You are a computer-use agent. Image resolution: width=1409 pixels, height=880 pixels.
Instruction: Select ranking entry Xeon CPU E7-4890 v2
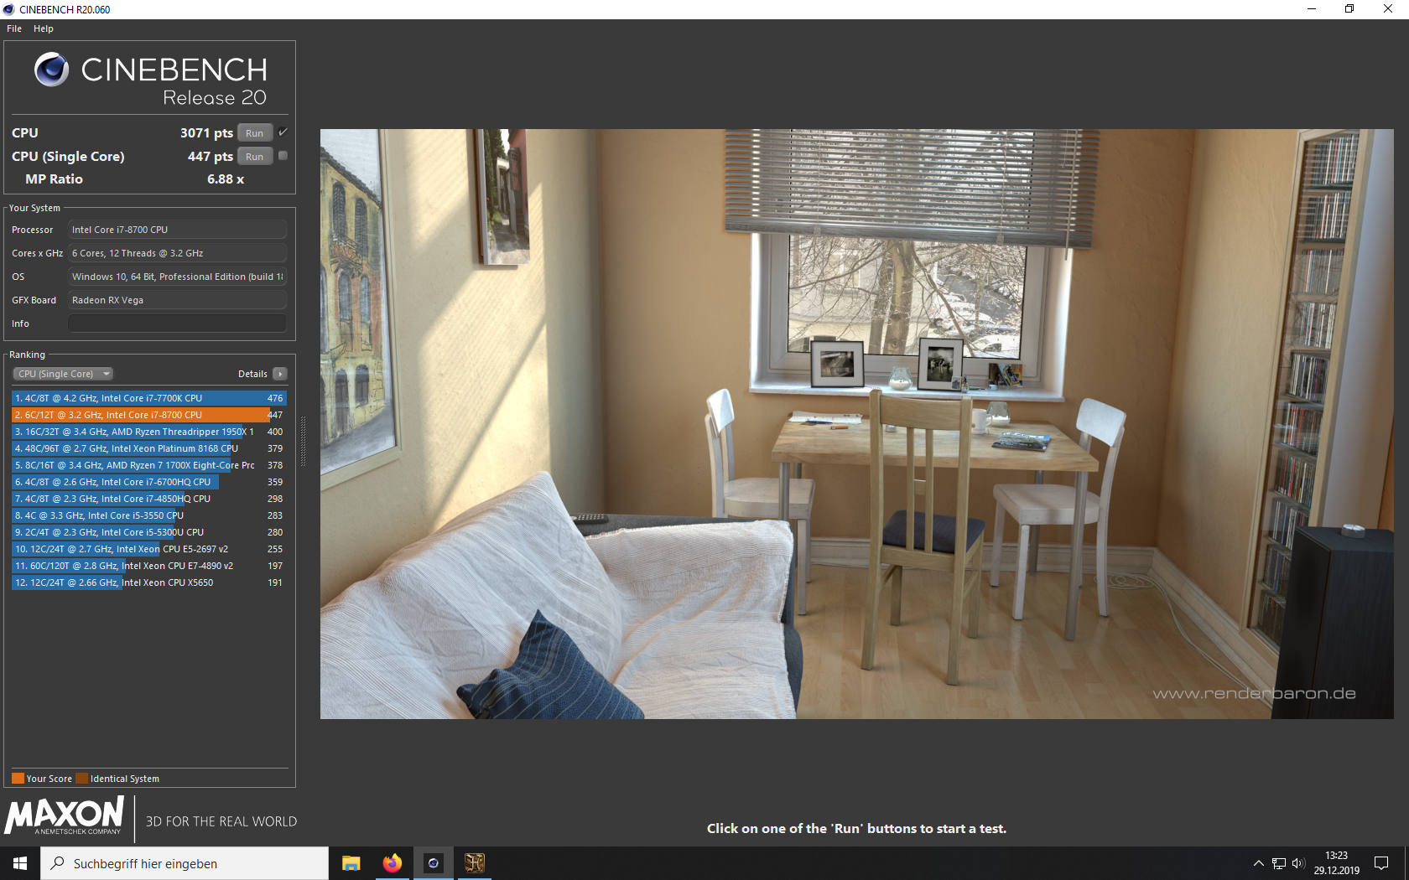coord(149,566)
